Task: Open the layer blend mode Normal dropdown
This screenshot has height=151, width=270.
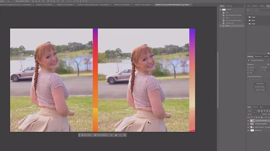Action: (254, 114)
